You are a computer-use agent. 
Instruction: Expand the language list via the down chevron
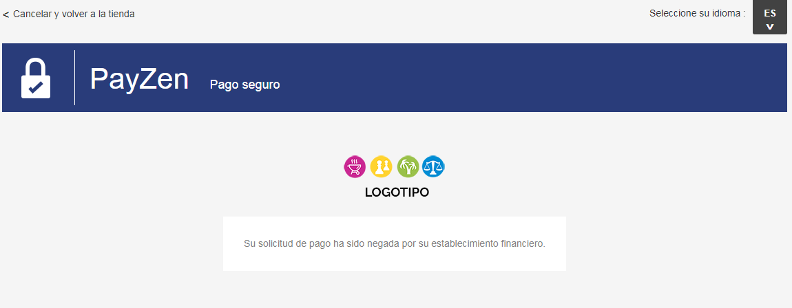(x=770, y=27)
